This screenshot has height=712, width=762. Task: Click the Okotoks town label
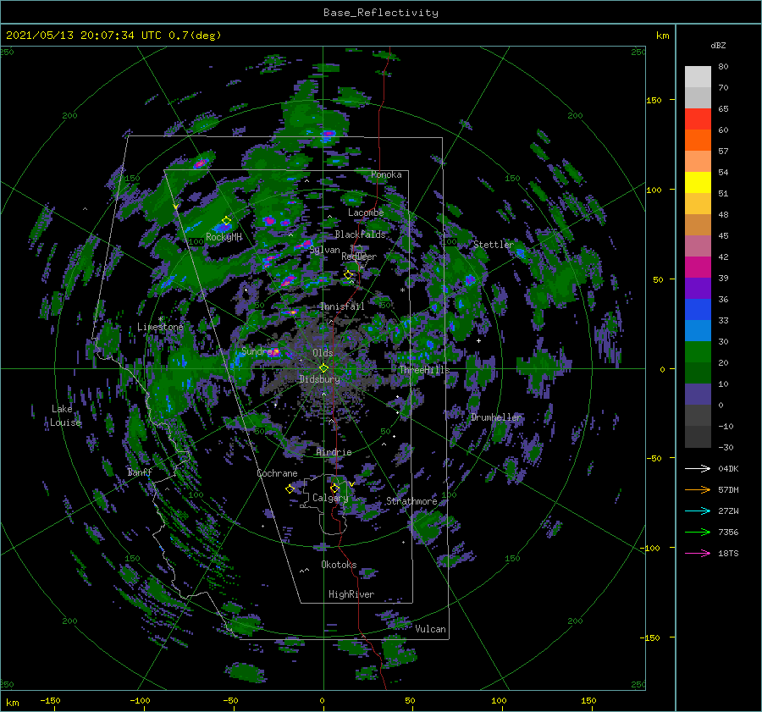point(339,565)
